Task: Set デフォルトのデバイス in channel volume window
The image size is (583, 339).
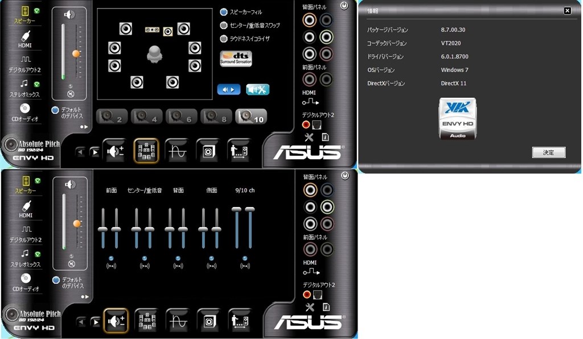Action: [x=56, y=280]
